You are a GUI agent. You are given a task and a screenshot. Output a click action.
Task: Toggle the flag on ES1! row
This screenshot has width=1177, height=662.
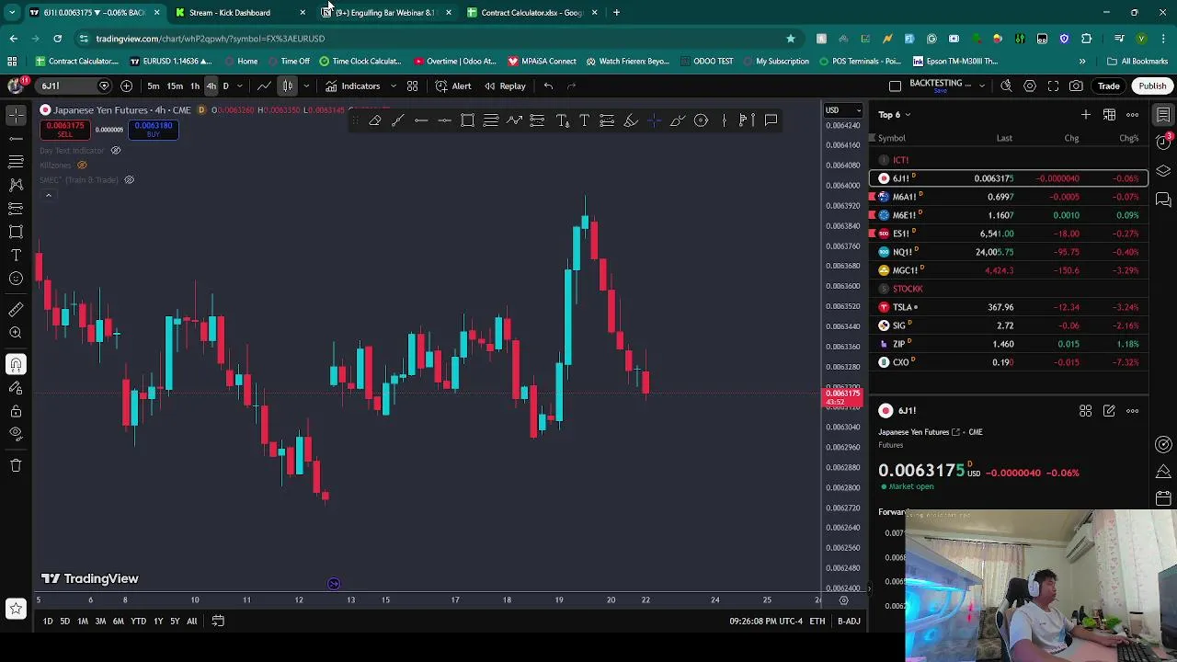(x=874, y=234)
